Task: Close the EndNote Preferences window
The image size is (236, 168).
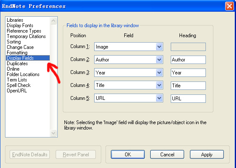Action: 229,6
